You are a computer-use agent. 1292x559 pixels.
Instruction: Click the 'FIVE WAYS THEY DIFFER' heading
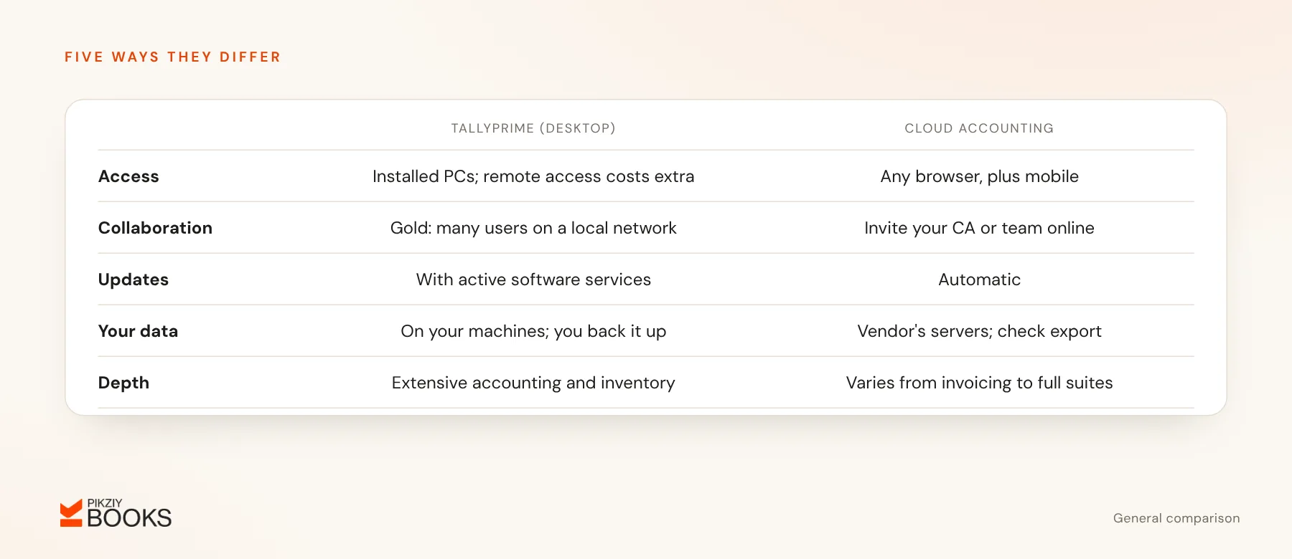tap(172, 57)
